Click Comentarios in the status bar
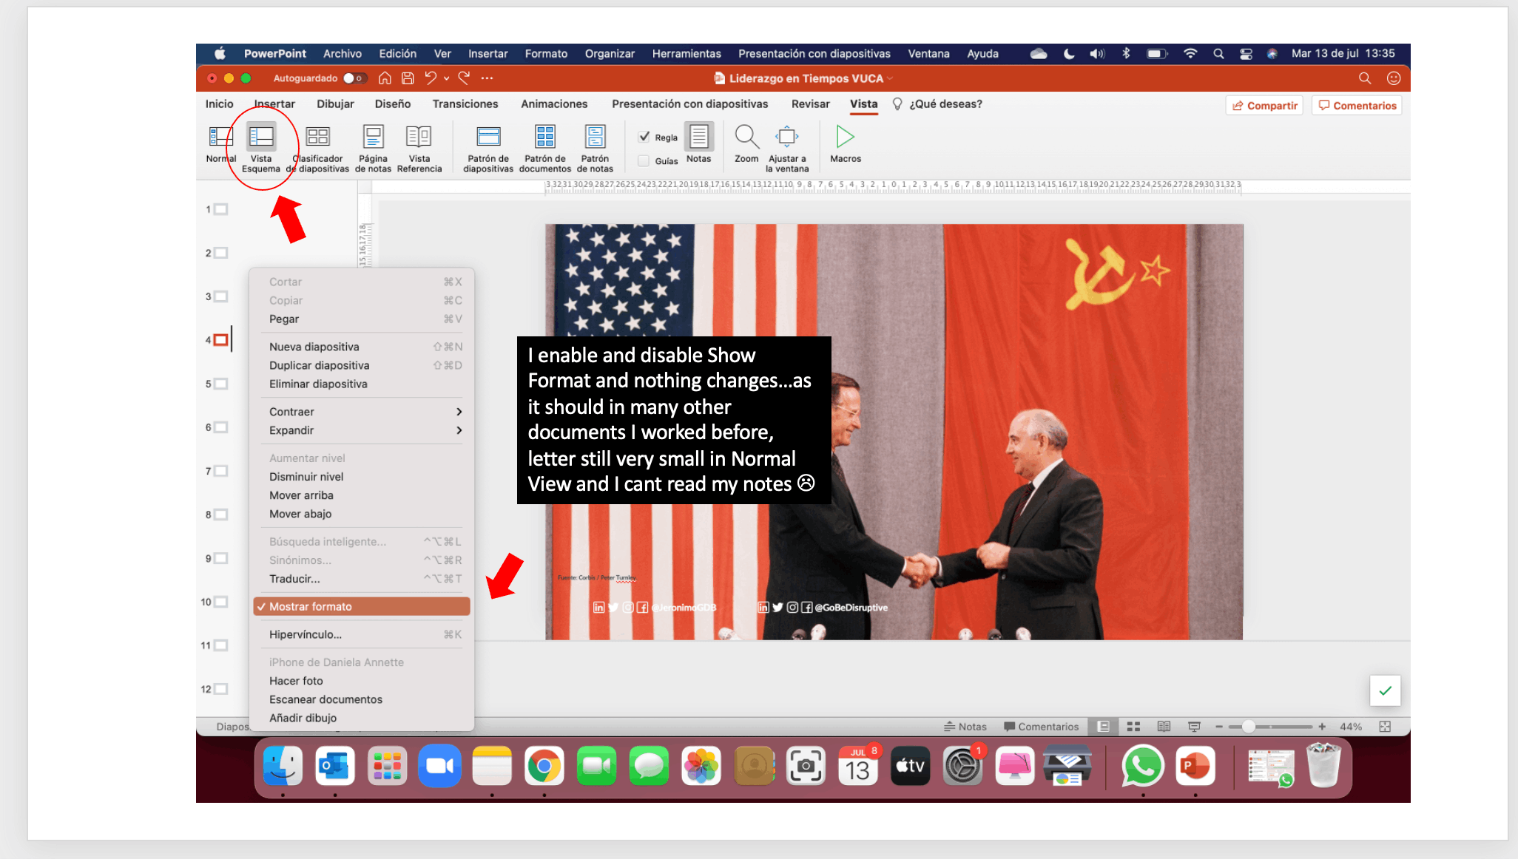This screenshot has height=859, width=1518. click(1040, 727)
